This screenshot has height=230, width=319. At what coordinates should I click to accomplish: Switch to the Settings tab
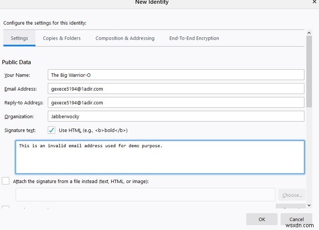coord(19,38)
